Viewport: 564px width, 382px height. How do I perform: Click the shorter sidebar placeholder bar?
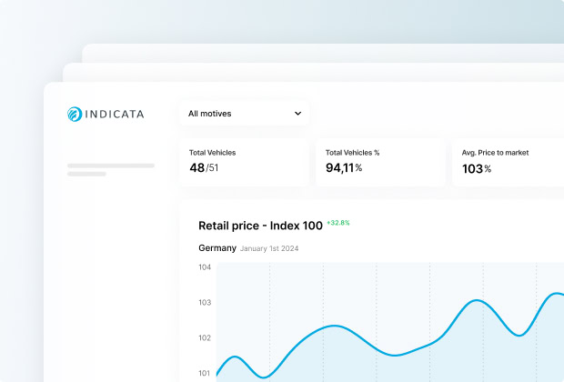click(x=86, y=174)
